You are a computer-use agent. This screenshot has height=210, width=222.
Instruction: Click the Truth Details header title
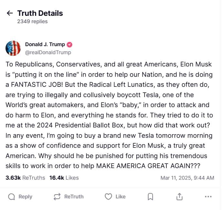pyautogui.click(x=40, y=13)
